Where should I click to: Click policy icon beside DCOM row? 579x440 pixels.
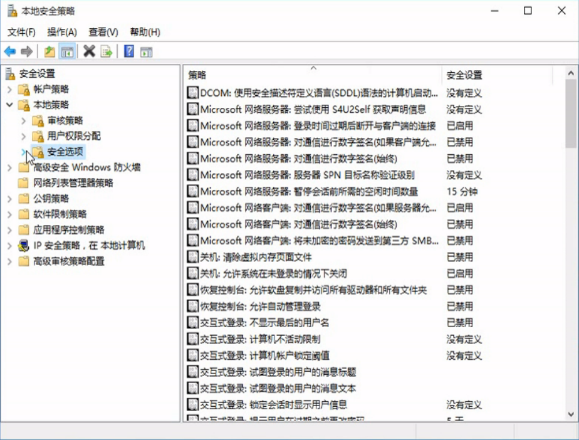(x=192, y=93)
